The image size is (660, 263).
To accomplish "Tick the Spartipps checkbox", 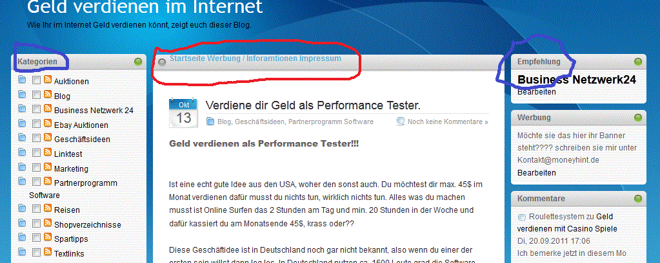I will pos(37,238).
